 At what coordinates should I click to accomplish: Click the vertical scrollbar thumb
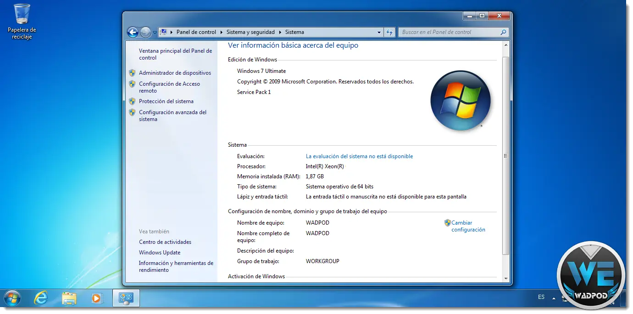pyautogui.click(x=506, y=156)
